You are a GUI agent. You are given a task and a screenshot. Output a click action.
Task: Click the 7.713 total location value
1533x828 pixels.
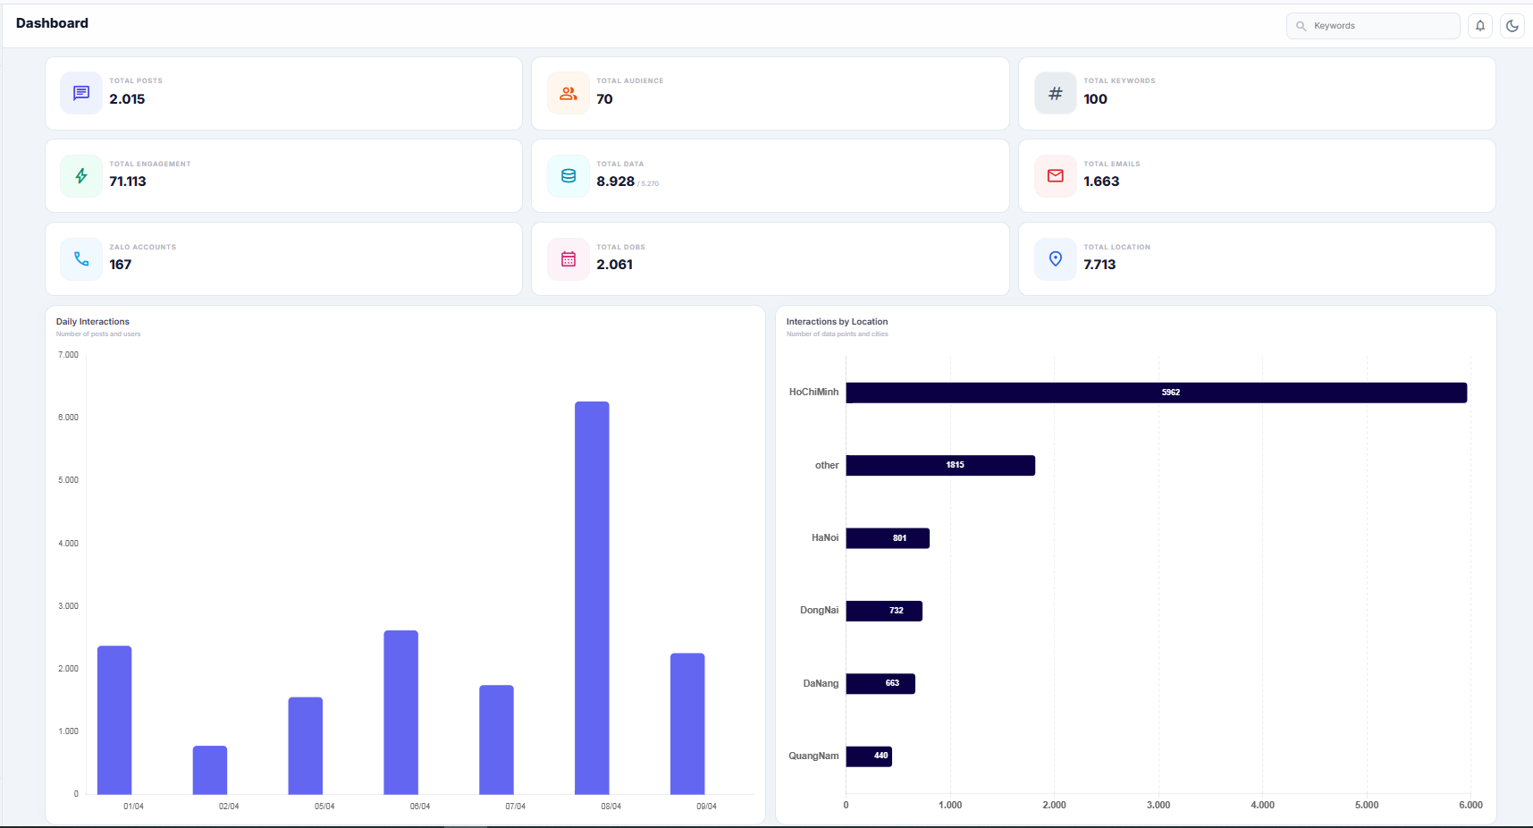click(x=1099, y=265)
